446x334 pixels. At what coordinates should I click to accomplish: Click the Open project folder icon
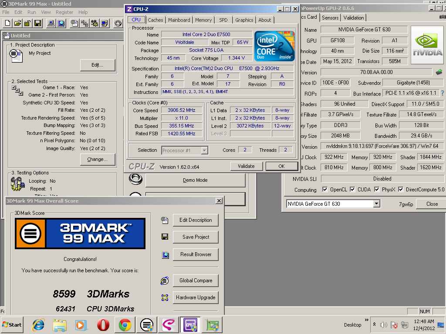click(17, 23)
